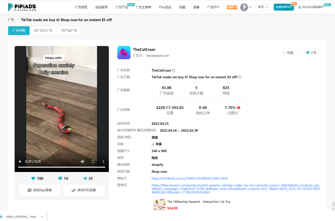Open Etsy选品 navigation item
Screen dimensions: 335x221
click(165, 7)
